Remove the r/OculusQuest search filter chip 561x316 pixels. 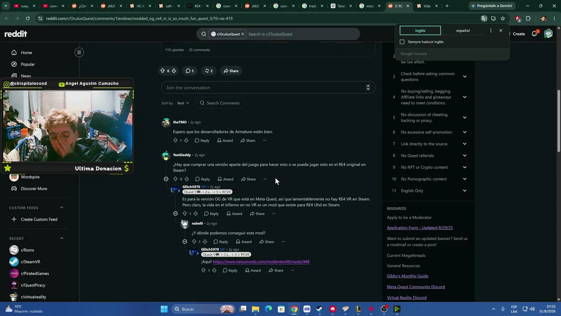point(242,34)
